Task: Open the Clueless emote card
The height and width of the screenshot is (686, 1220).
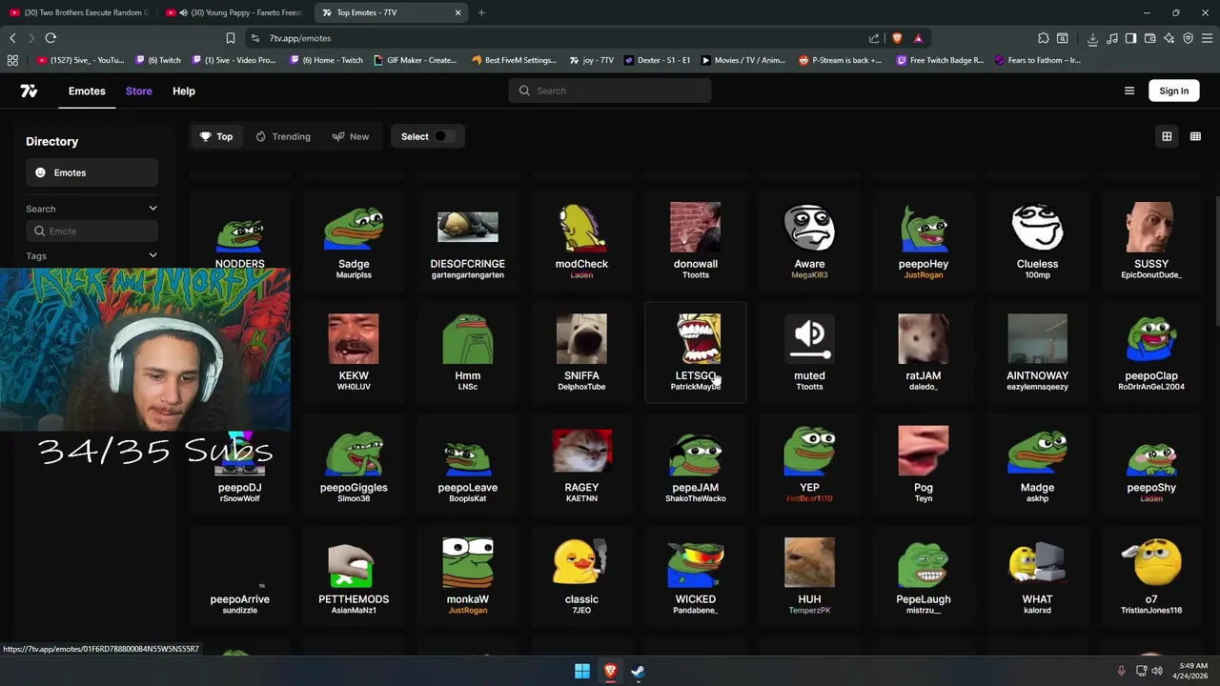Action: 1037,241
